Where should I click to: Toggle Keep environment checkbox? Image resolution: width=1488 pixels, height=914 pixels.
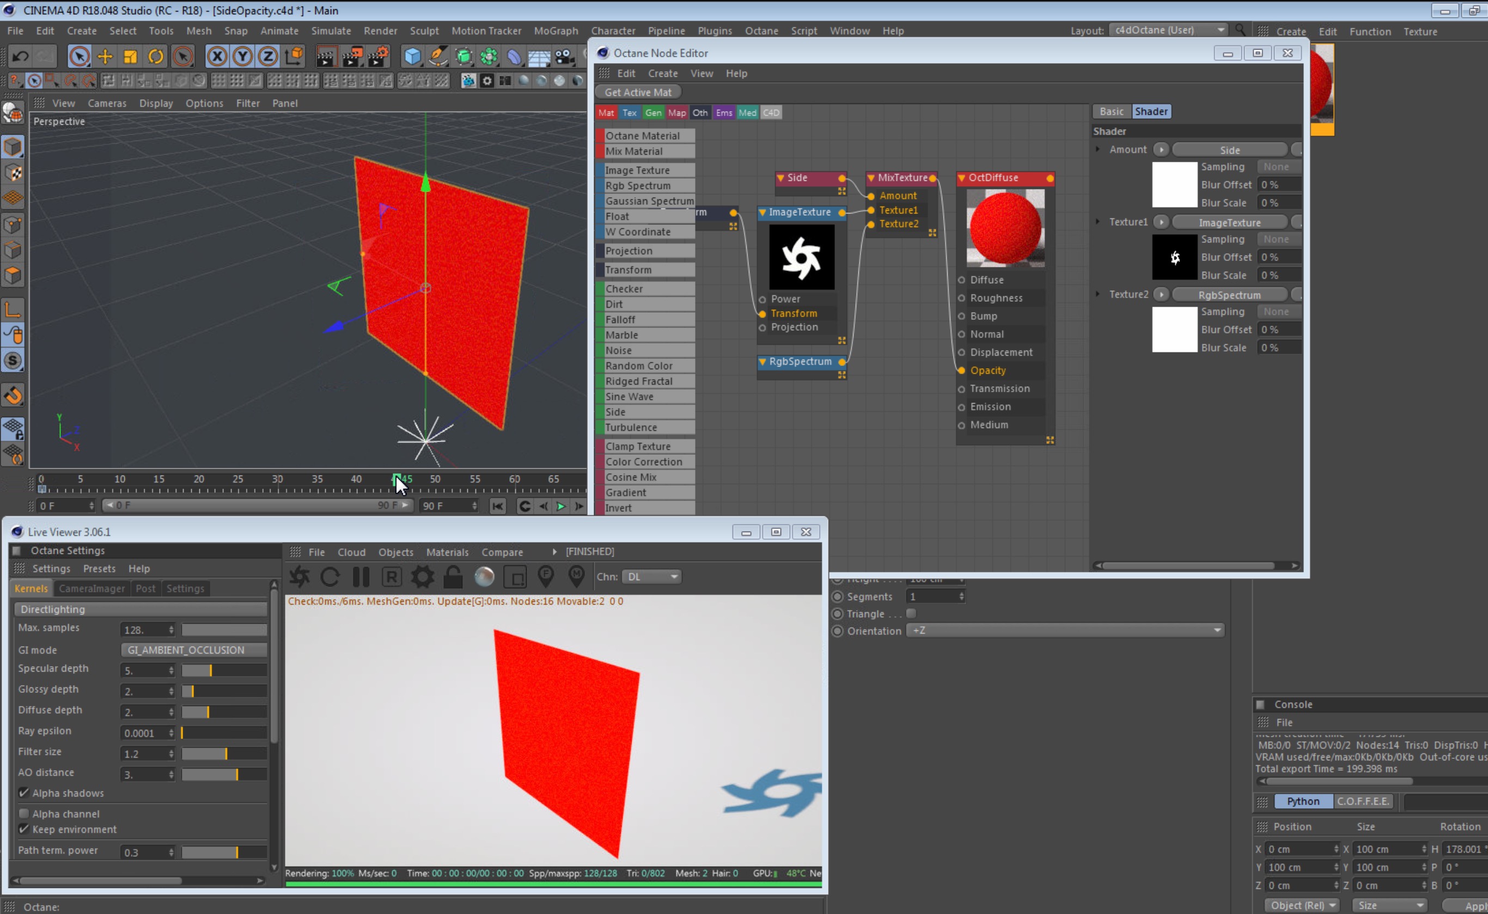(24, 829)
